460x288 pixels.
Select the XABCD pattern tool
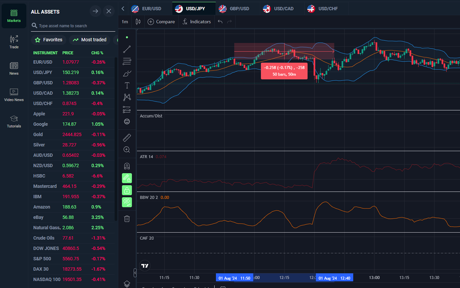point(127,97)
